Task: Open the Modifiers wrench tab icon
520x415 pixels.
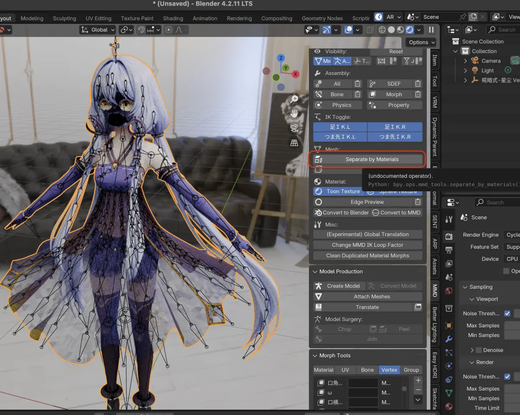Action: 449,339
